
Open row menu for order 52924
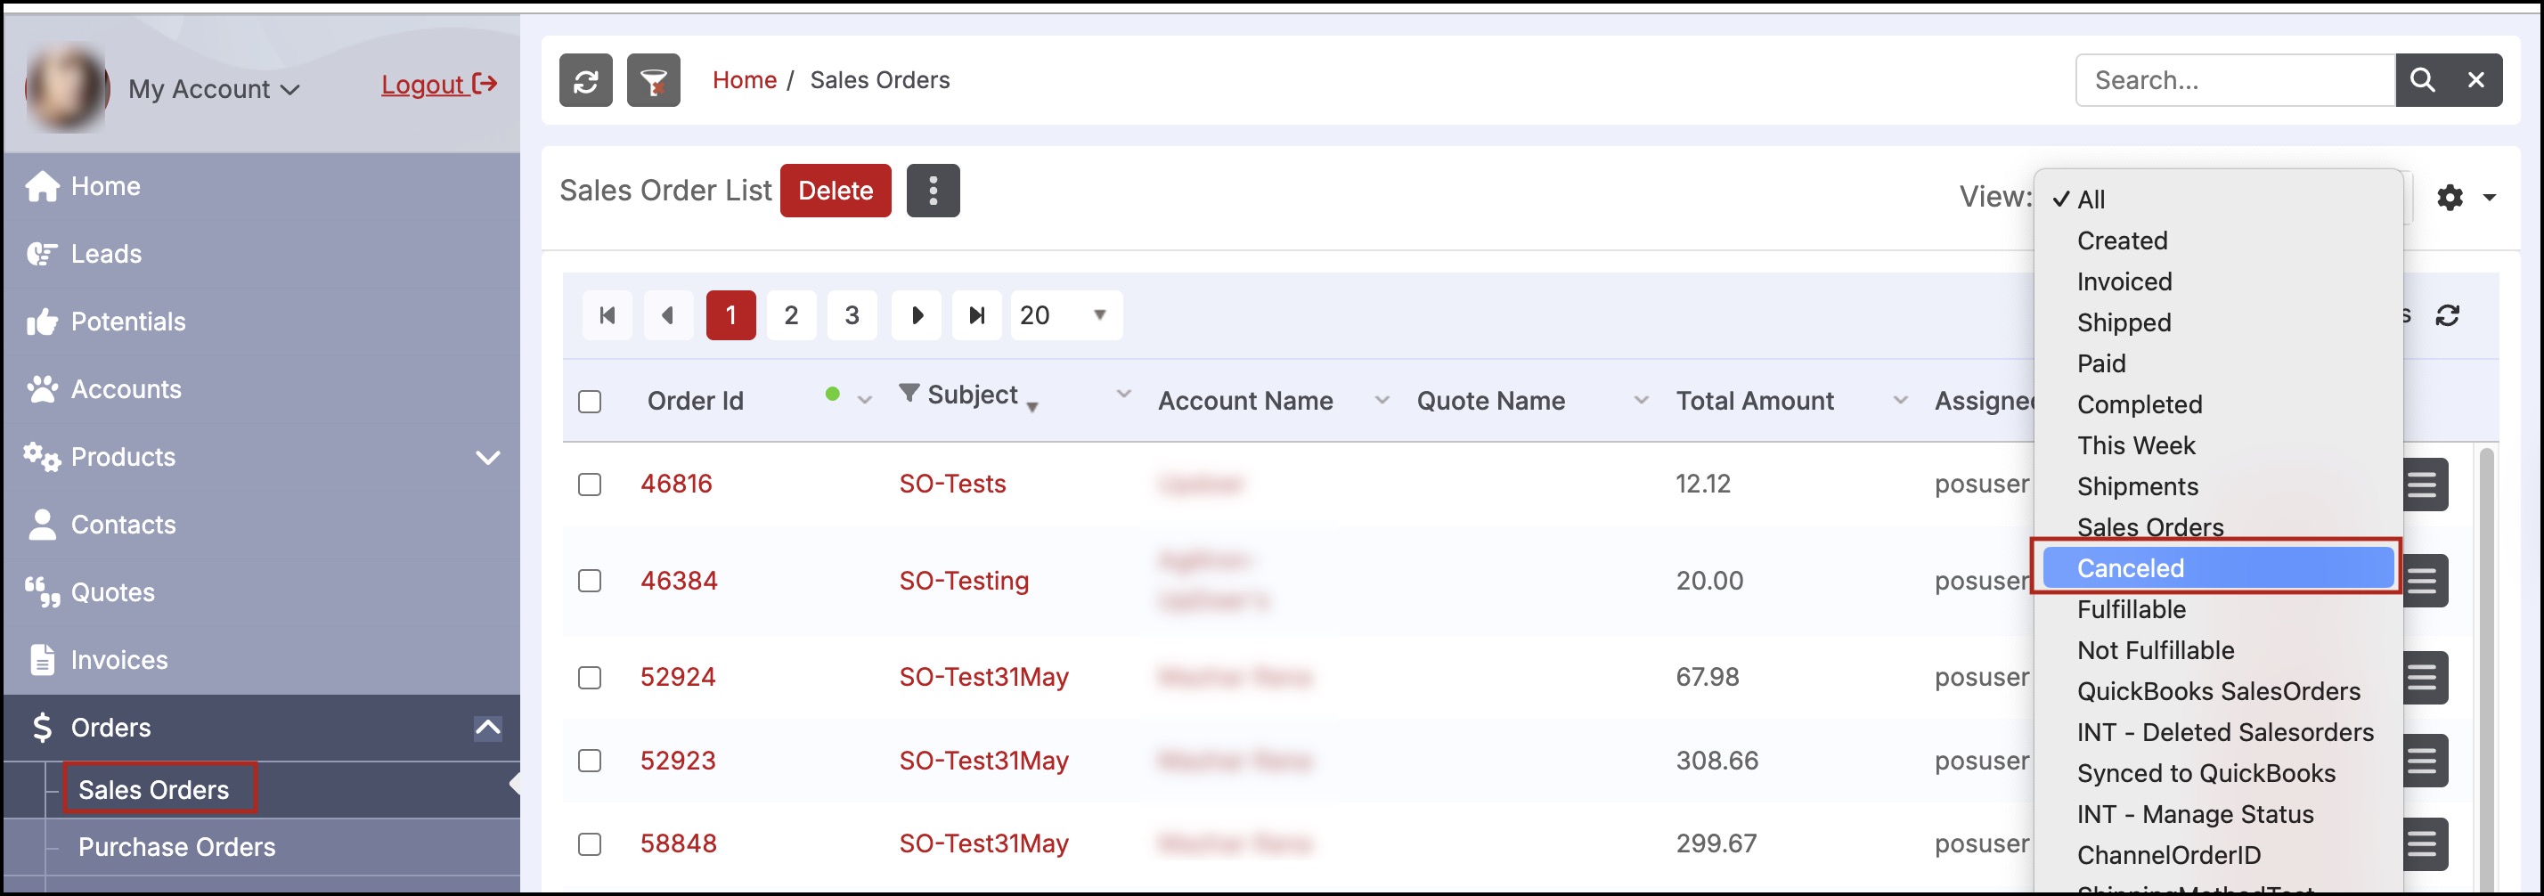point(2423,678)
